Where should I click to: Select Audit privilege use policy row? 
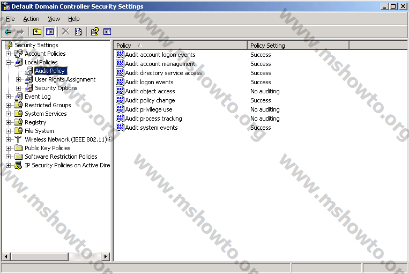(148, 109)
